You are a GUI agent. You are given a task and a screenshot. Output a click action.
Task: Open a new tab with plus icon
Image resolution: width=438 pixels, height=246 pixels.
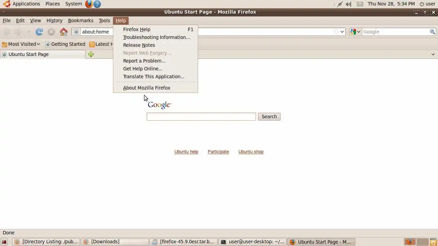point(91,54)
